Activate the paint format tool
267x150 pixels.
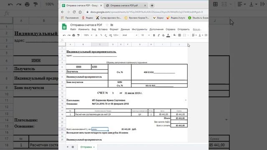pos(78,35)
